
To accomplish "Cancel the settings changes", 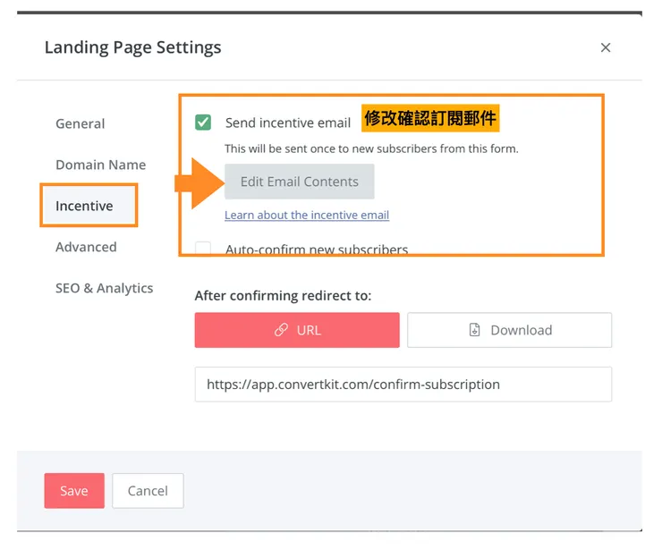I will point(148,490).
